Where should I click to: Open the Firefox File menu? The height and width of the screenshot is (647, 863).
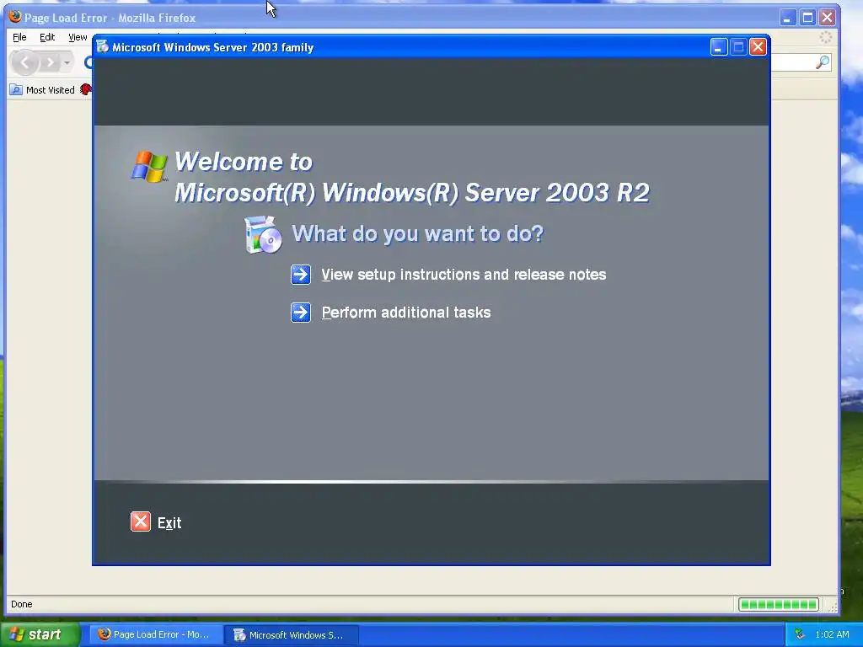(19, 37)
